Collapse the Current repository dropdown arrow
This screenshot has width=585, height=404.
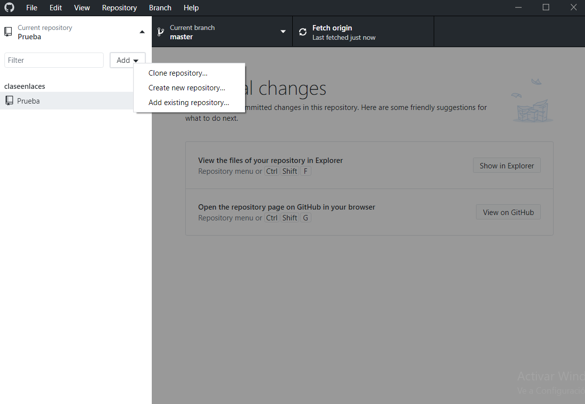click(x=142, y=32)
